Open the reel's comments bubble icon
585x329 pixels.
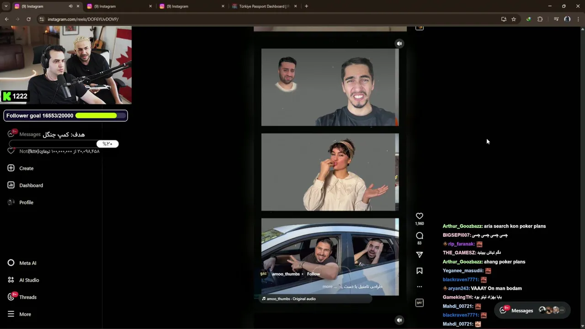point(419,235)
